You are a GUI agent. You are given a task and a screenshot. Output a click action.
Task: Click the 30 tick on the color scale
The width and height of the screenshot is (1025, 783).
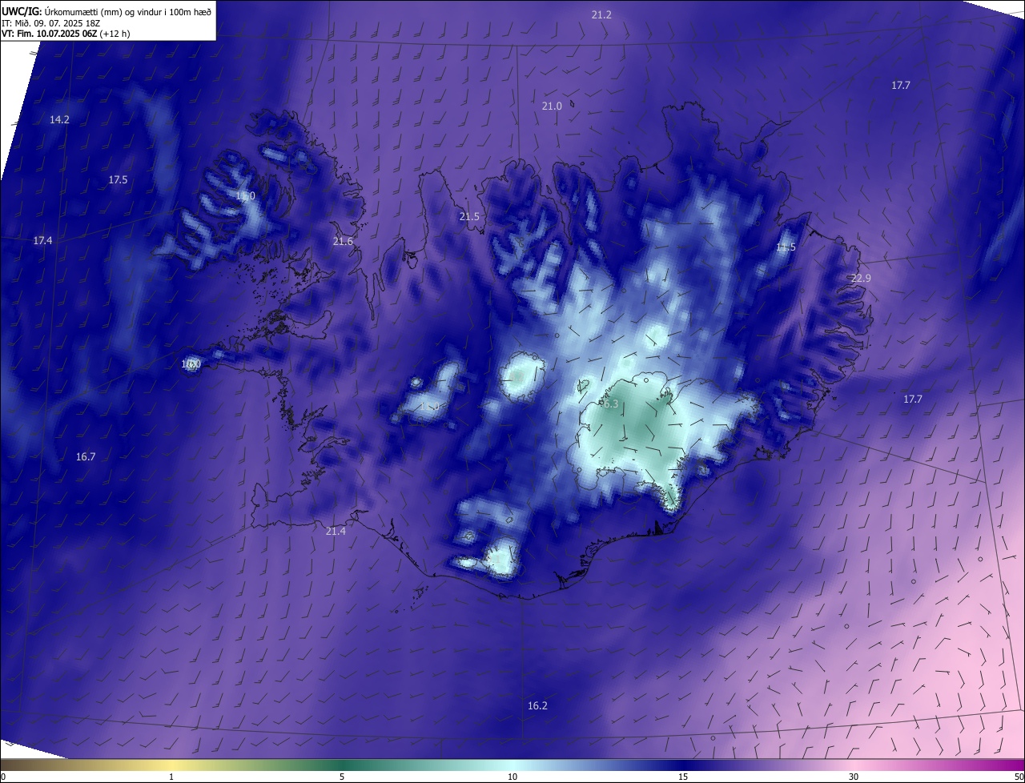(854, 777)
